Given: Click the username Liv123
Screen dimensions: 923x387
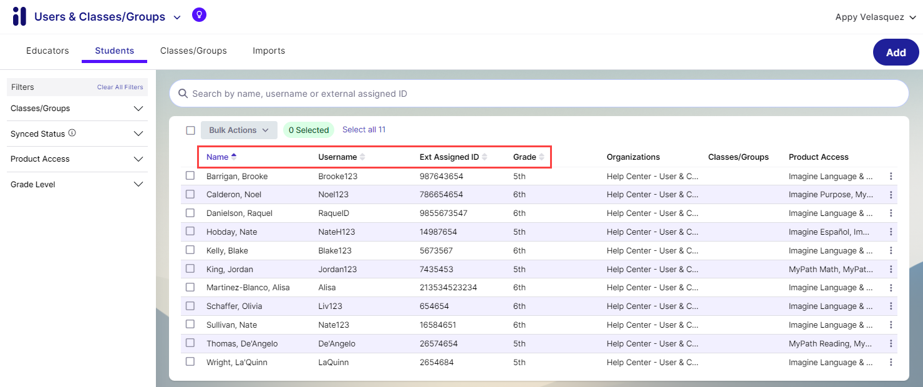Looking at the screenshot, I should coord(330,306).
